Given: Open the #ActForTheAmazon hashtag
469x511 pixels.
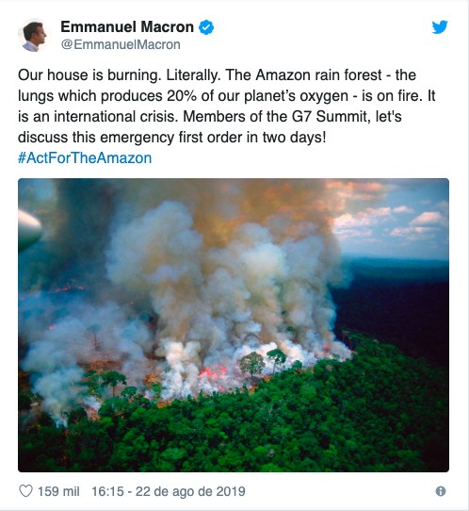Looking at the screenshot, I should (x=85, y=158).
